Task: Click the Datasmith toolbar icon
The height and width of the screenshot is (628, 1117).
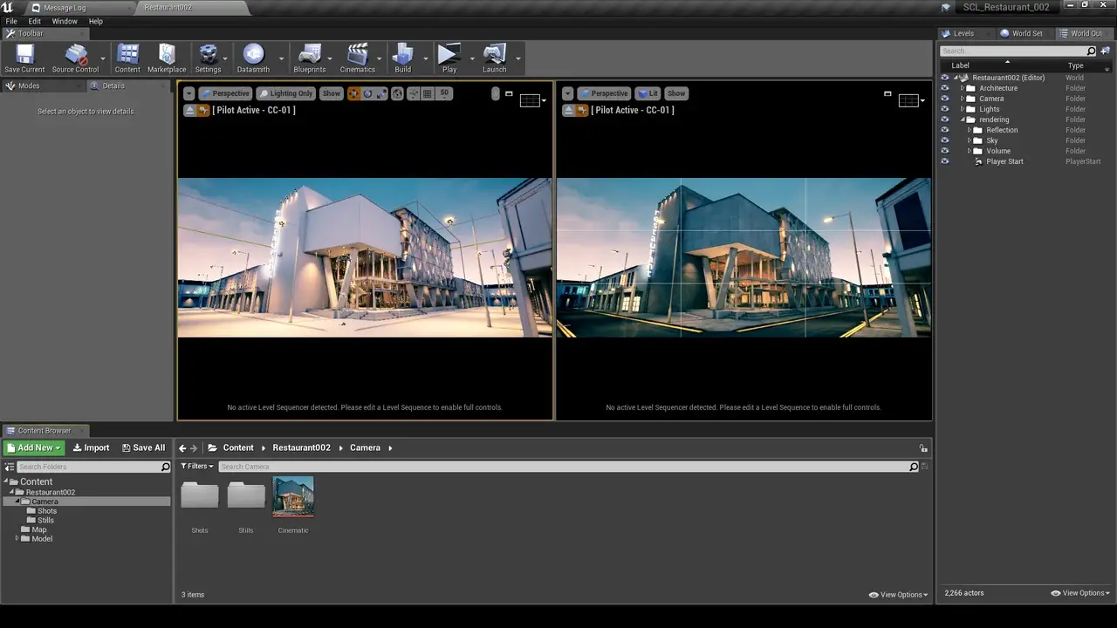Action: tap(253, 56)
